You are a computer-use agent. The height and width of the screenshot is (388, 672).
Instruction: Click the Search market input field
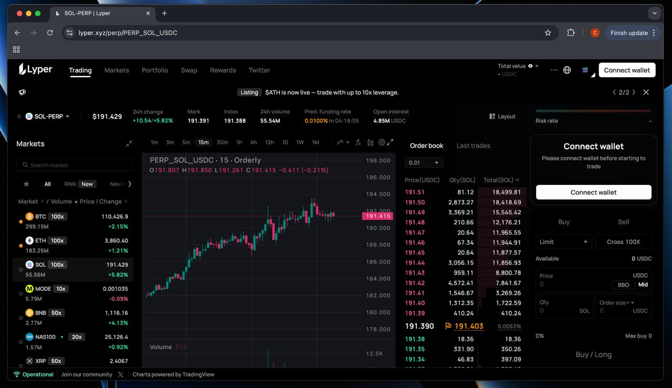pos(75,165)
